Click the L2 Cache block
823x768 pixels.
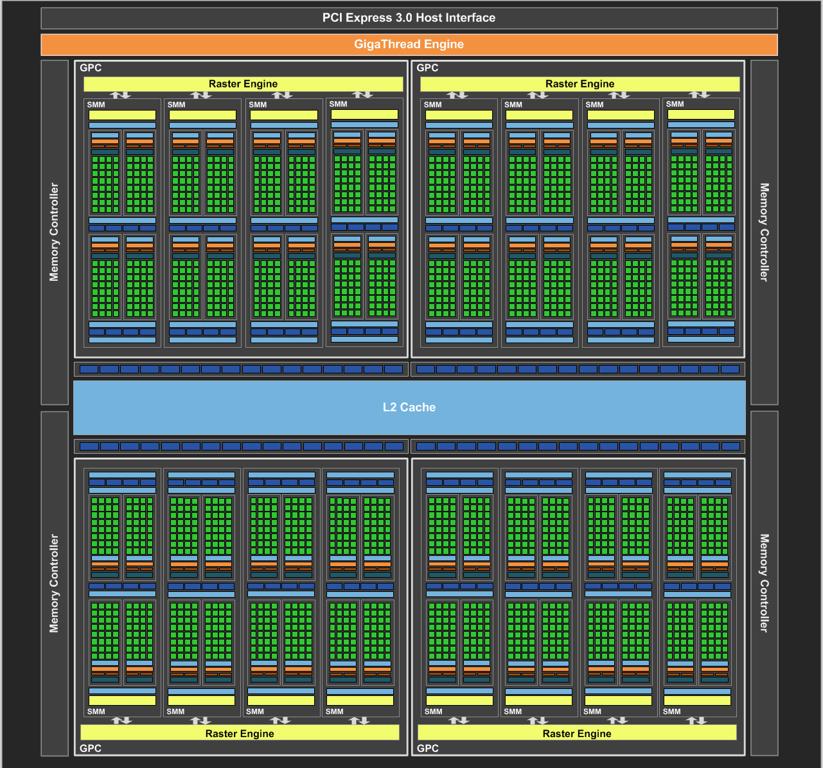tap(409, 407)
